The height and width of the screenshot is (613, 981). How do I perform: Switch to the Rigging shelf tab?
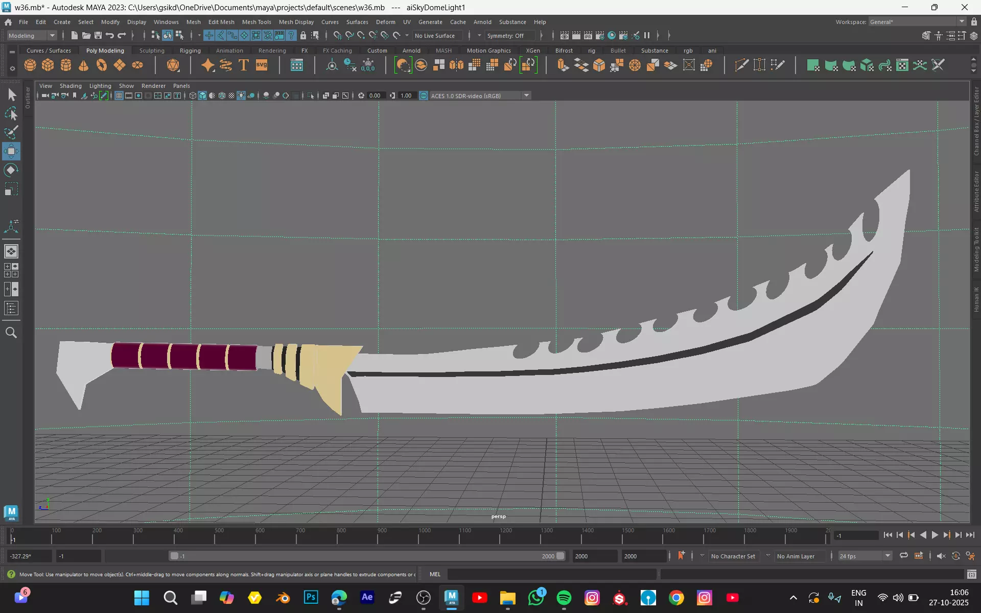190,51
